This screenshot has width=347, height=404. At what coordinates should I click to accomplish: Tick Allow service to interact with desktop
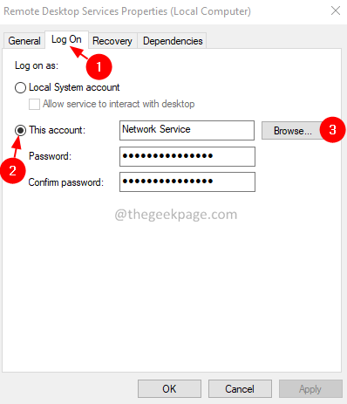tap(34, 104)
